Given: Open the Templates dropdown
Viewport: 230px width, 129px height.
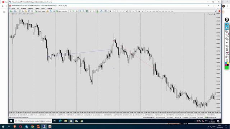Looking at the screenshot, I should point(106,11).
